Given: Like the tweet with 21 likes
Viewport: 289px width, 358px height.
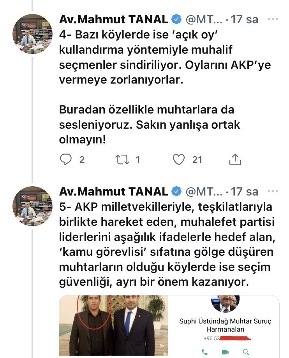Looking at the screenshot, I should [x=179, y=160].
